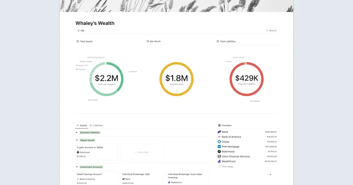Click the Total Assets chart icon
Viewport: 353px width, 185px height.
click(x=78, y=41)
